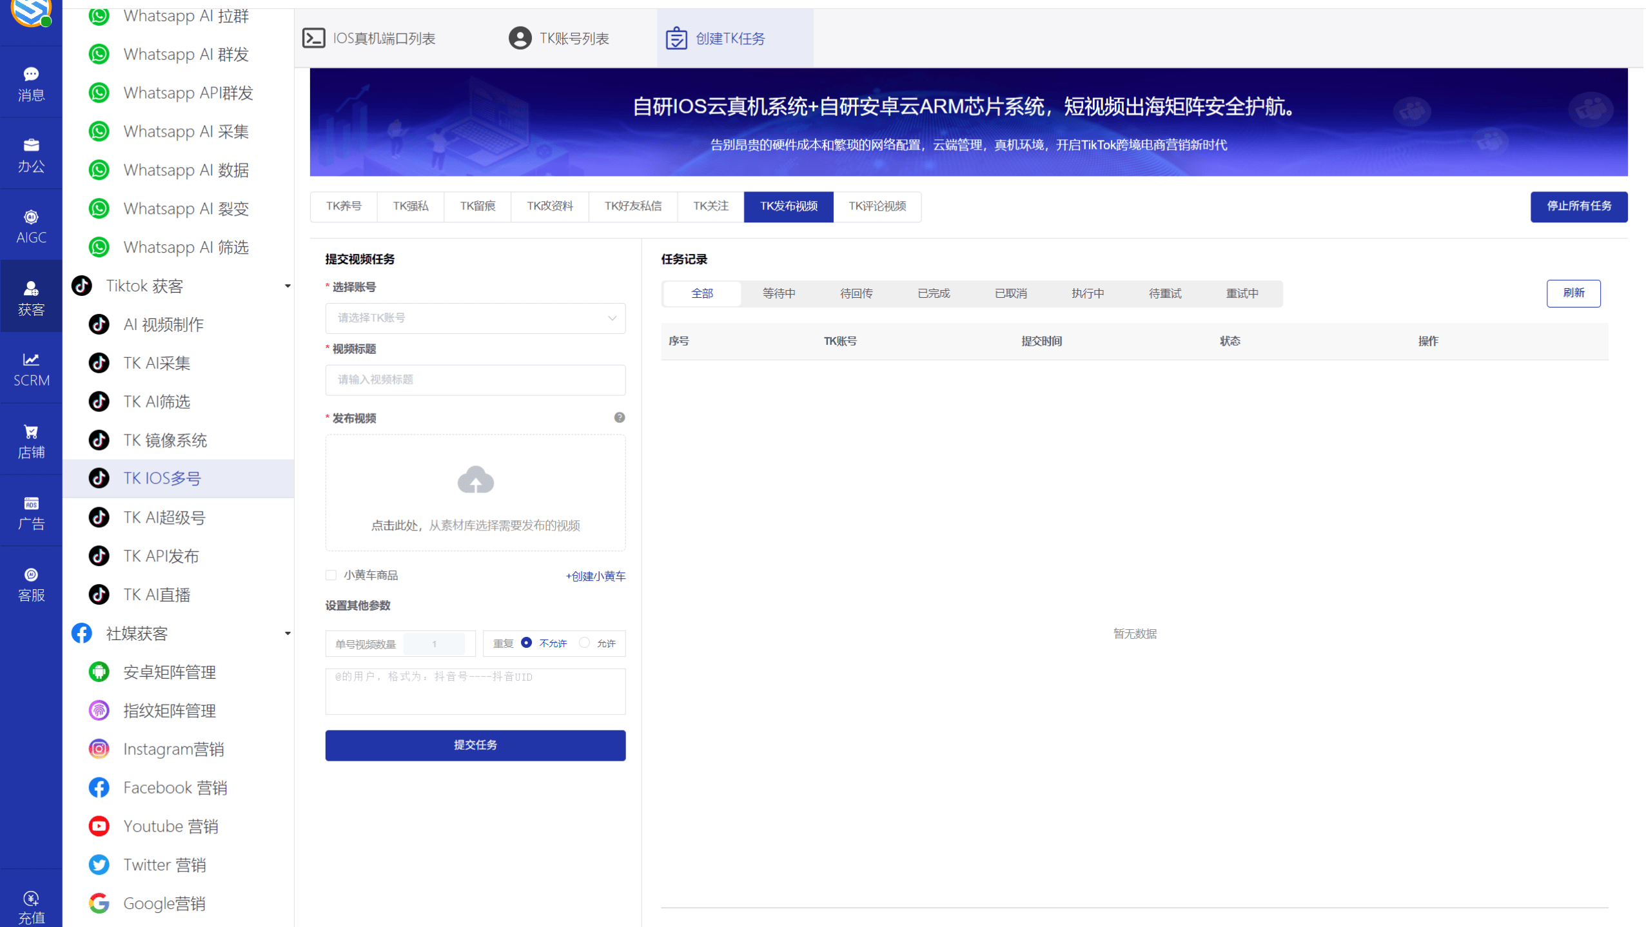Open the TK账号列表 tab
This screenshot has width=1646, height=927.
[x=559, y=37]
